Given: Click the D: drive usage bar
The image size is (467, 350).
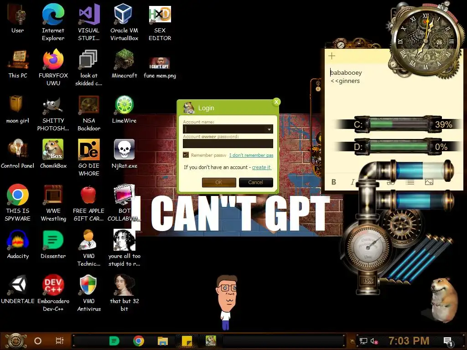Looking at the screenshot, I should point(399,146).
